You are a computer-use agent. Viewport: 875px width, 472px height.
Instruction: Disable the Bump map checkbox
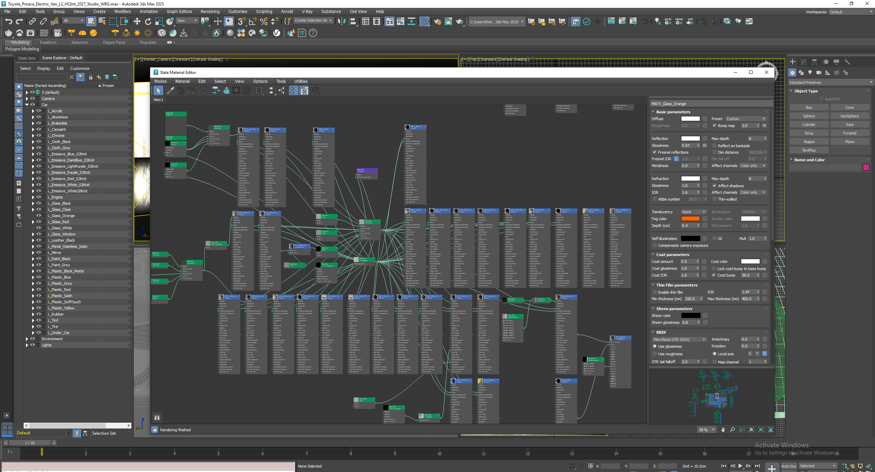click(714, 126)
